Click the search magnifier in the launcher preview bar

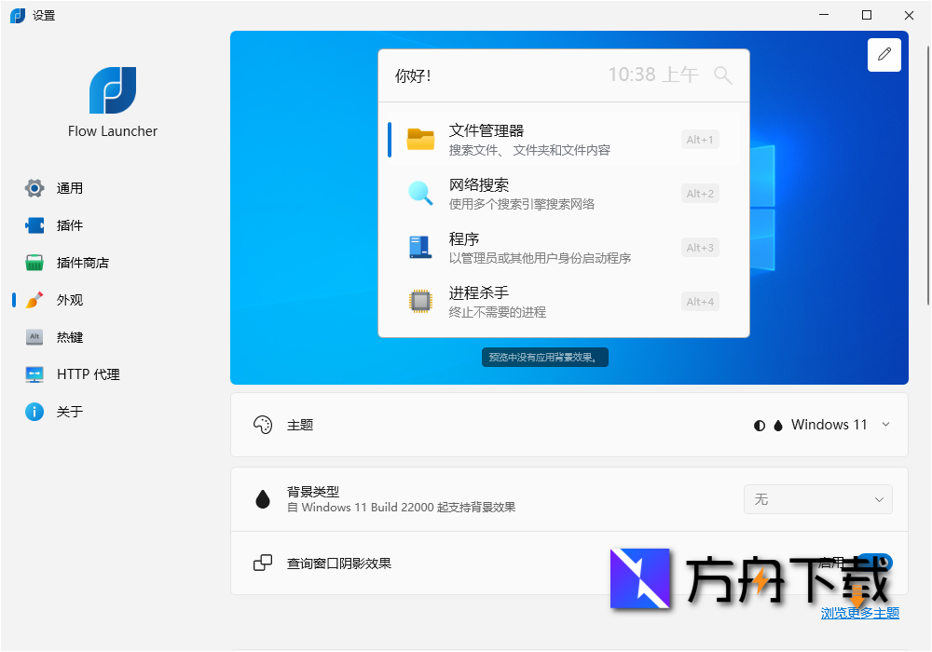pos(723,75)
